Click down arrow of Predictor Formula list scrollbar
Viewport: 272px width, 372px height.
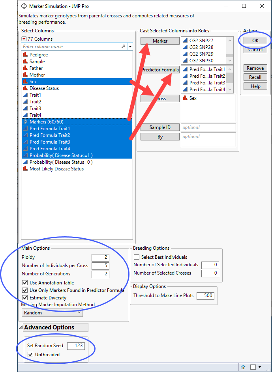point(230,90)
